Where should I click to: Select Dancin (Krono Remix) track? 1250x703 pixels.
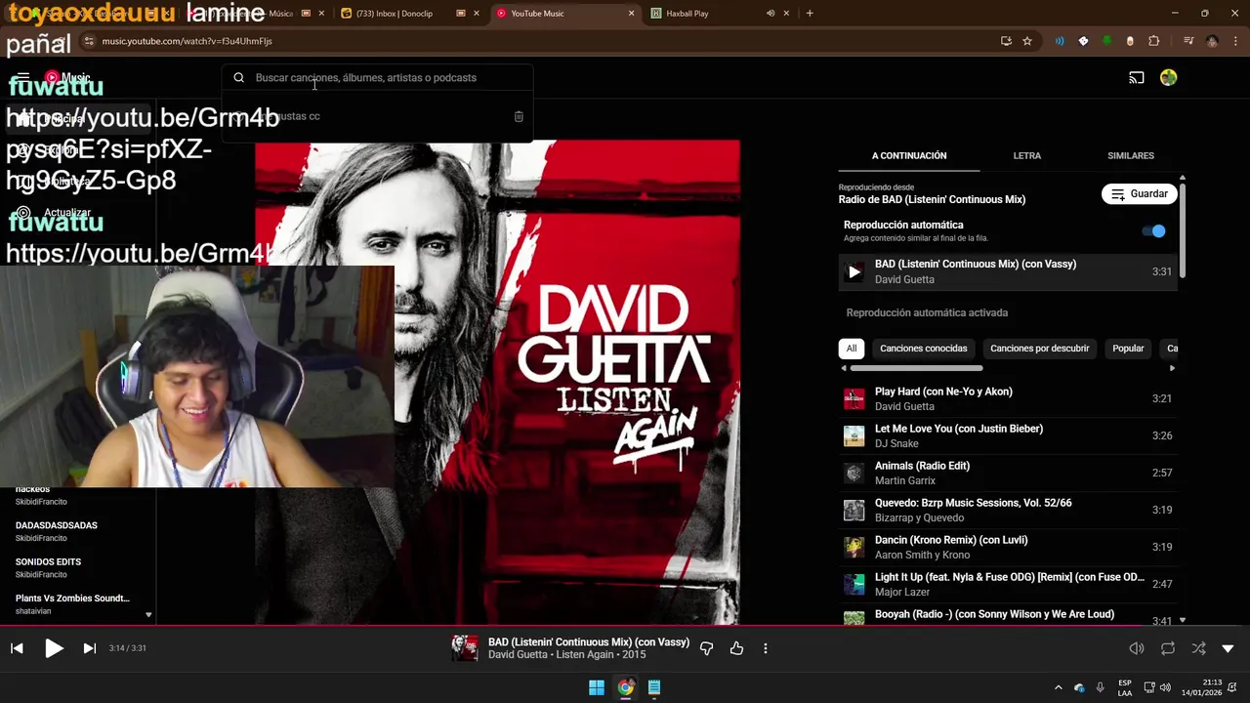click(x=1008, y=547)
